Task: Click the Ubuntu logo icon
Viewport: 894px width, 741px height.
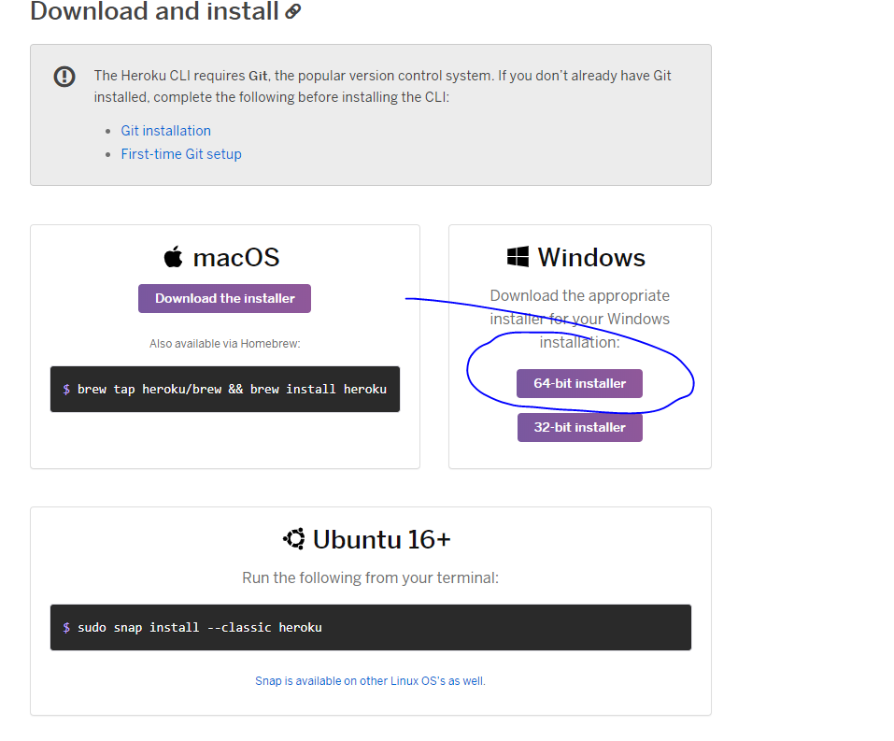Action: tap(294, 539)
